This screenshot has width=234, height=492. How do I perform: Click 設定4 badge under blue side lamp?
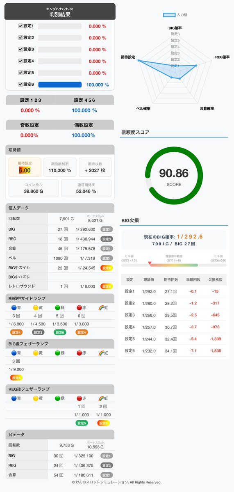[x=16, y=332]
